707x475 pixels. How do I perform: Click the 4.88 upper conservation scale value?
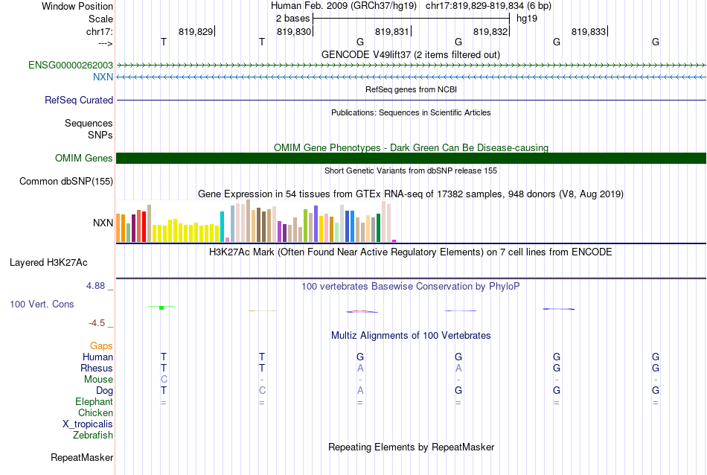(x=95, y=286)
